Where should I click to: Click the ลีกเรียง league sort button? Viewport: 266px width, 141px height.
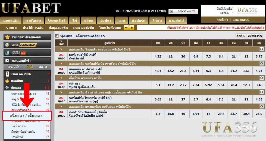[241, 36]
